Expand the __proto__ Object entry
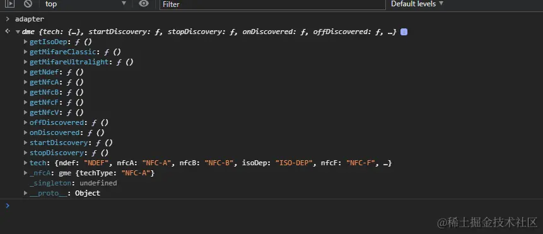 [x=26, y=193]
